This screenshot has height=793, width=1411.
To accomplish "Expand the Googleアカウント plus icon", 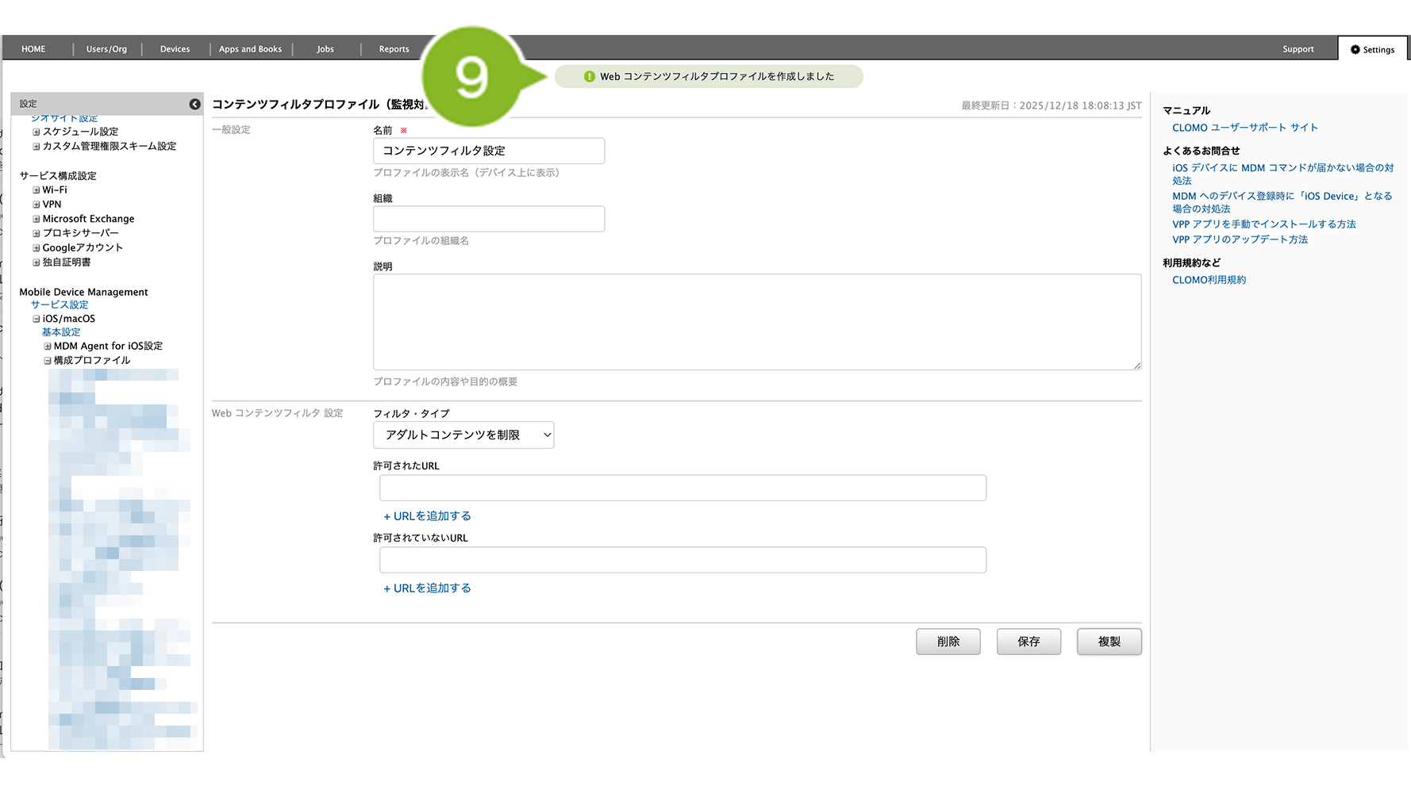I will click(x=36, y=248).
